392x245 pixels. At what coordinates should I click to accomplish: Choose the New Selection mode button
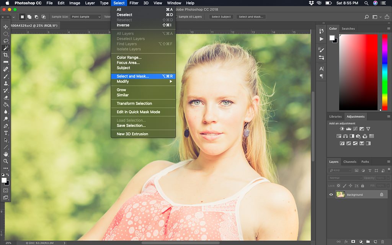(x=22, y=17)
